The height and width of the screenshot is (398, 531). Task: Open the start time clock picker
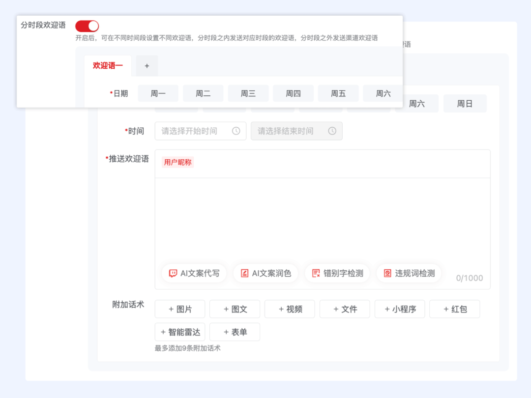click(x=236, y=131)
